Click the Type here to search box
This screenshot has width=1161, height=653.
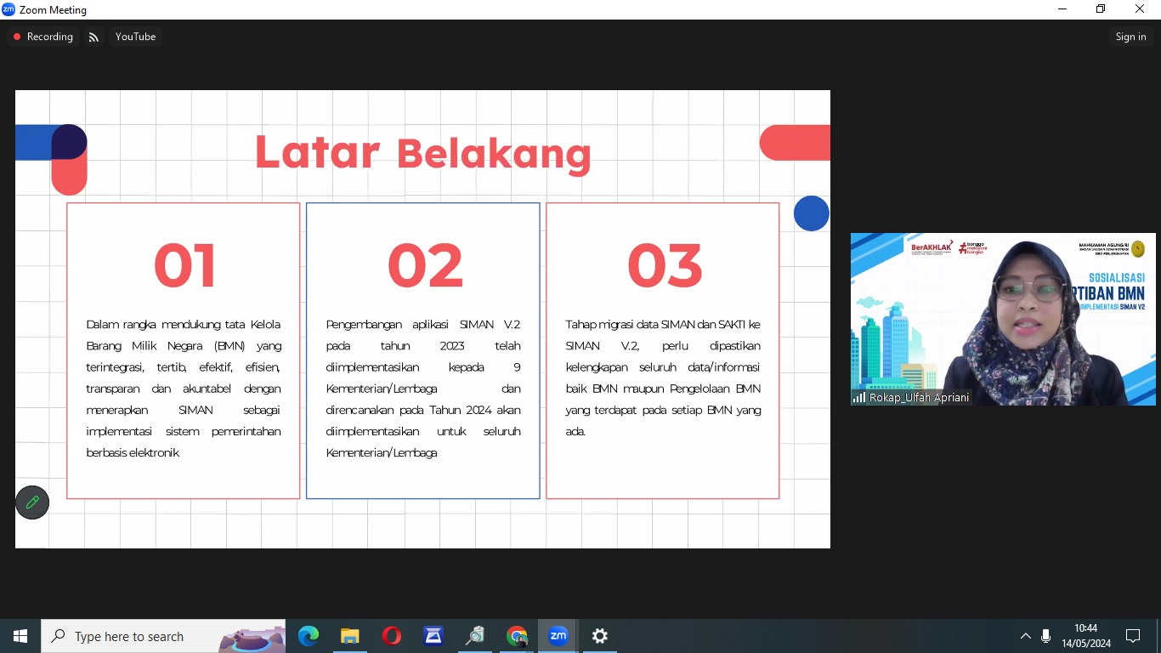(129, 636)
